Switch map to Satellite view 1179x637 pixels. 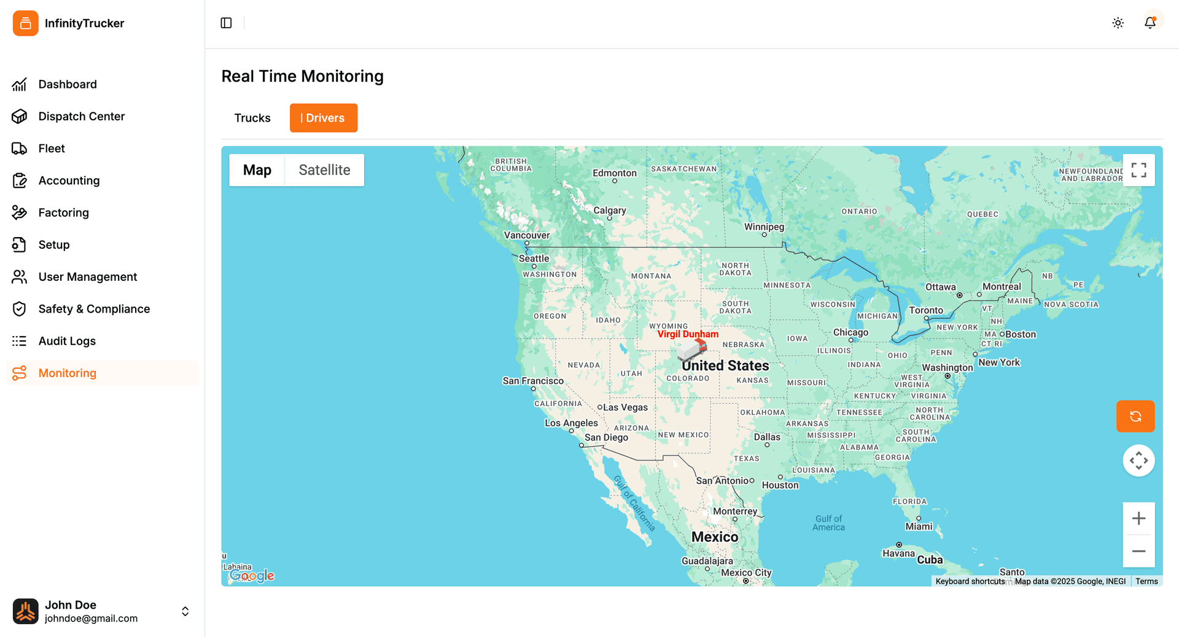(324, 170)
